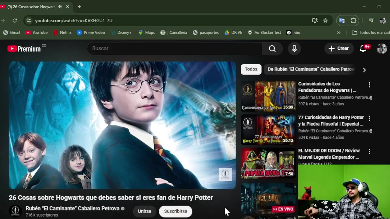Open the media controls icon in toolbar
The image size is (390, 219).
coord(371,21)
